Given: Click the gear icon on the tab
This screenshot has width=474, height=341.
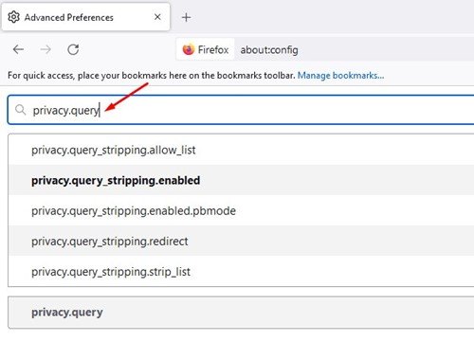Looking at the screenshot, I should click(13, 17).
